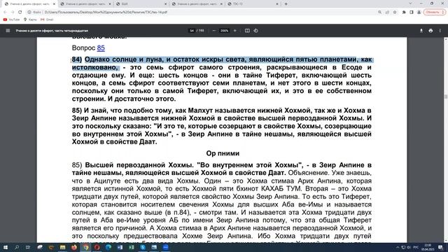Open the browser extensions puzzle icon

(x=404, y=13)
